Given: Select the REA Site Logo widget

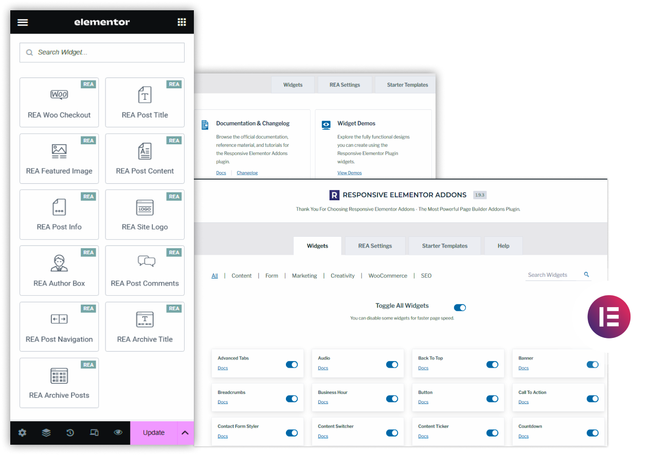Looking at the screenshot, I should pos(145,215).
